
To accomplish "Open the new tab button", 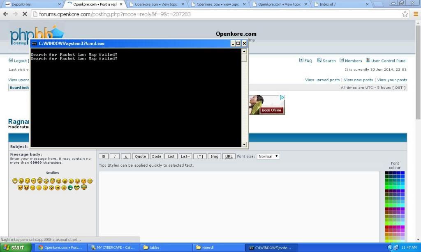I will click(378, 4).
